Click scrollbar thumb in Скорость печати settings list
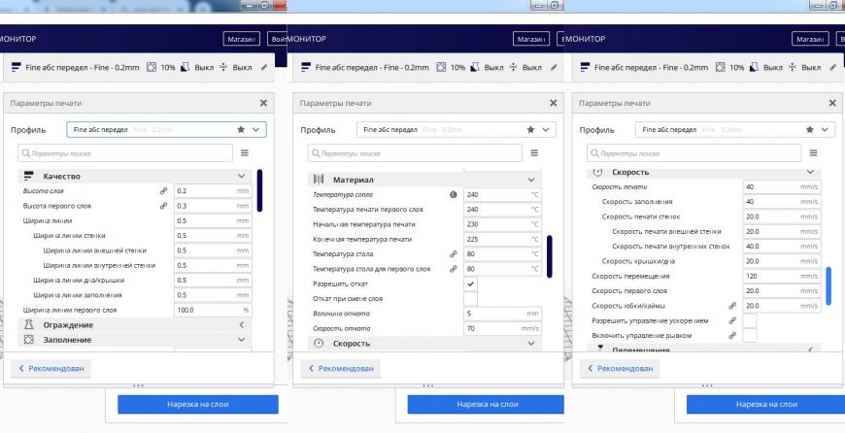Screen dimensions: 845x433 click(828, 286)
